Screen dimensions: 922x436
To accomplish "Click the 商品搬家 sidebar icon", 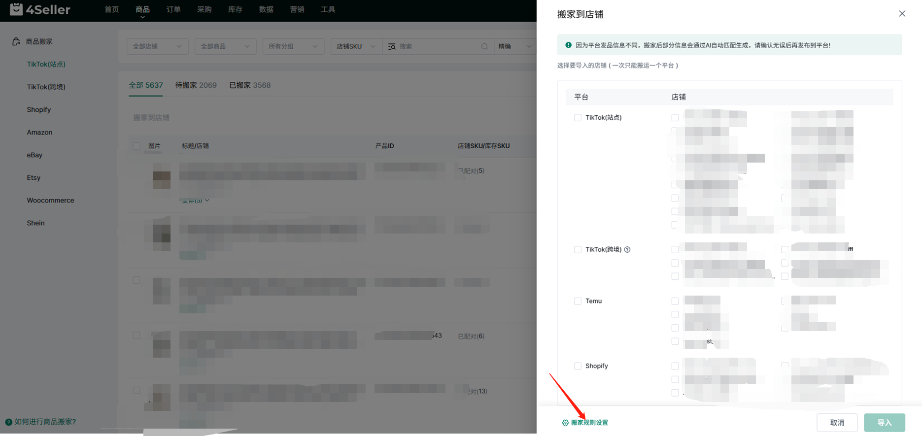I will pyautogui.click(x=16, y=42).
